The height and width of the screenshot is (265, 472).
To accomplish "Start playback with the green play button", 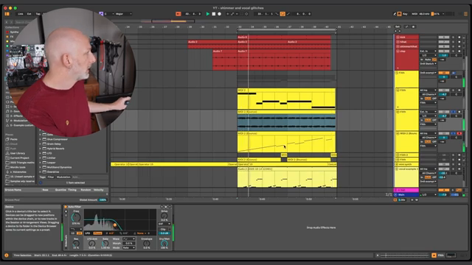I will (207, 14).
